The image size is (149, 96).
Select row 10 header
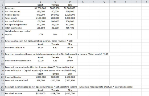pyautogui.click(x=2, y=38)
